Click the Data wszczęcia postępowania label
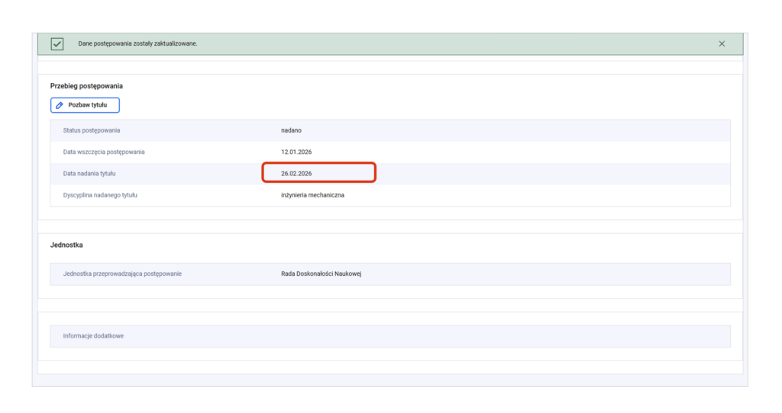The height and width of the screenshot is (413, 782). coord(104,152)
